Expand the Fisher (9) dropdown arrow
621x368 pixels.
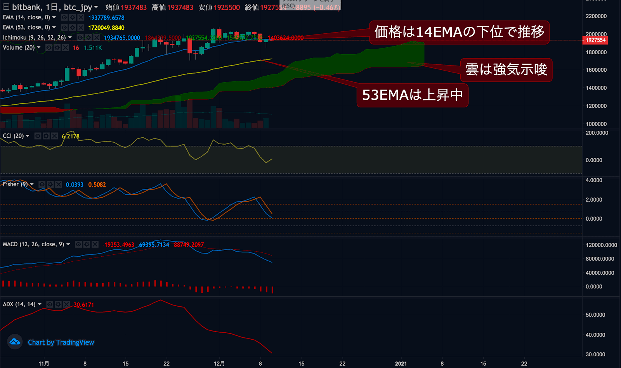tap(31, 184)
